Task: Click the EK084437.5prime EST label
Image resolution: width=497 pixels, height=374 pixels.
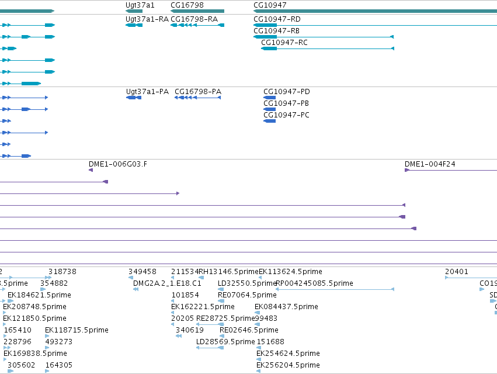Action: tap(286, 307)
